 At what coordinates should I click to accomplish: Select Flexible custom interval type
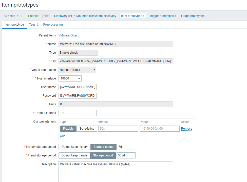[x=68, y=129]
